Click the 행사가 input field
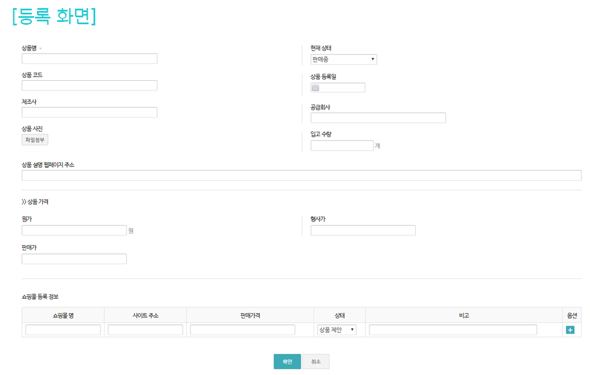The height and width of the screenshot is (375, 590). tap(363, 230)
